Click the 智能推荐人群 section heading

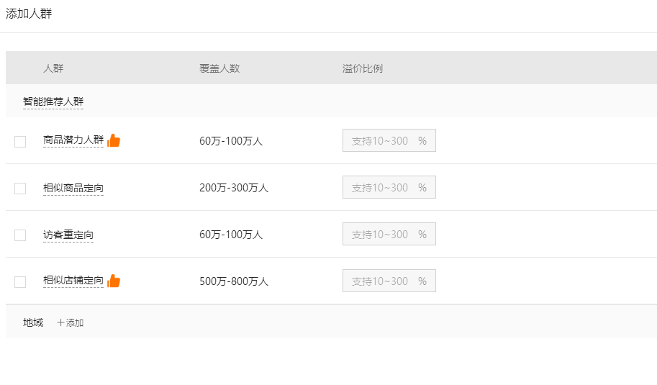(x=53, y=101)
